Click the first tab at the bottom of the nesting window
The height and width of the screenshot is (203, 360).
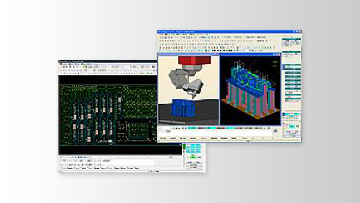tap(64, 168)
